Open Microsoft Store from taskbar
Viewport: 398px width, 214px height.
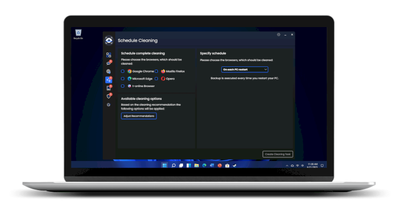[227, 165]
